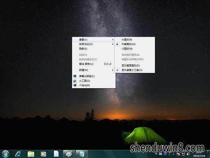Open Windows Media Player taskbar icon
The width and height of the screenshot is (210, 158).
[43, 154]
